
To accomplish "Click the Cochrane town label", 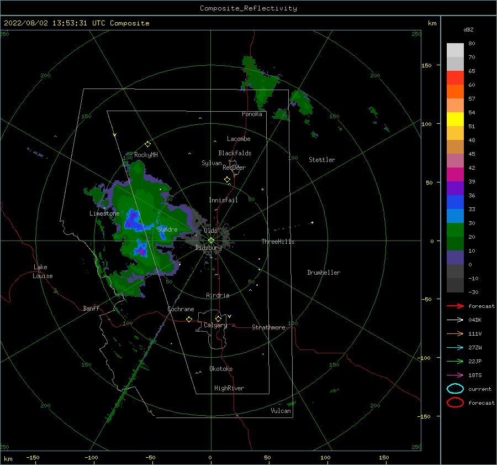I will click(181, 309).
